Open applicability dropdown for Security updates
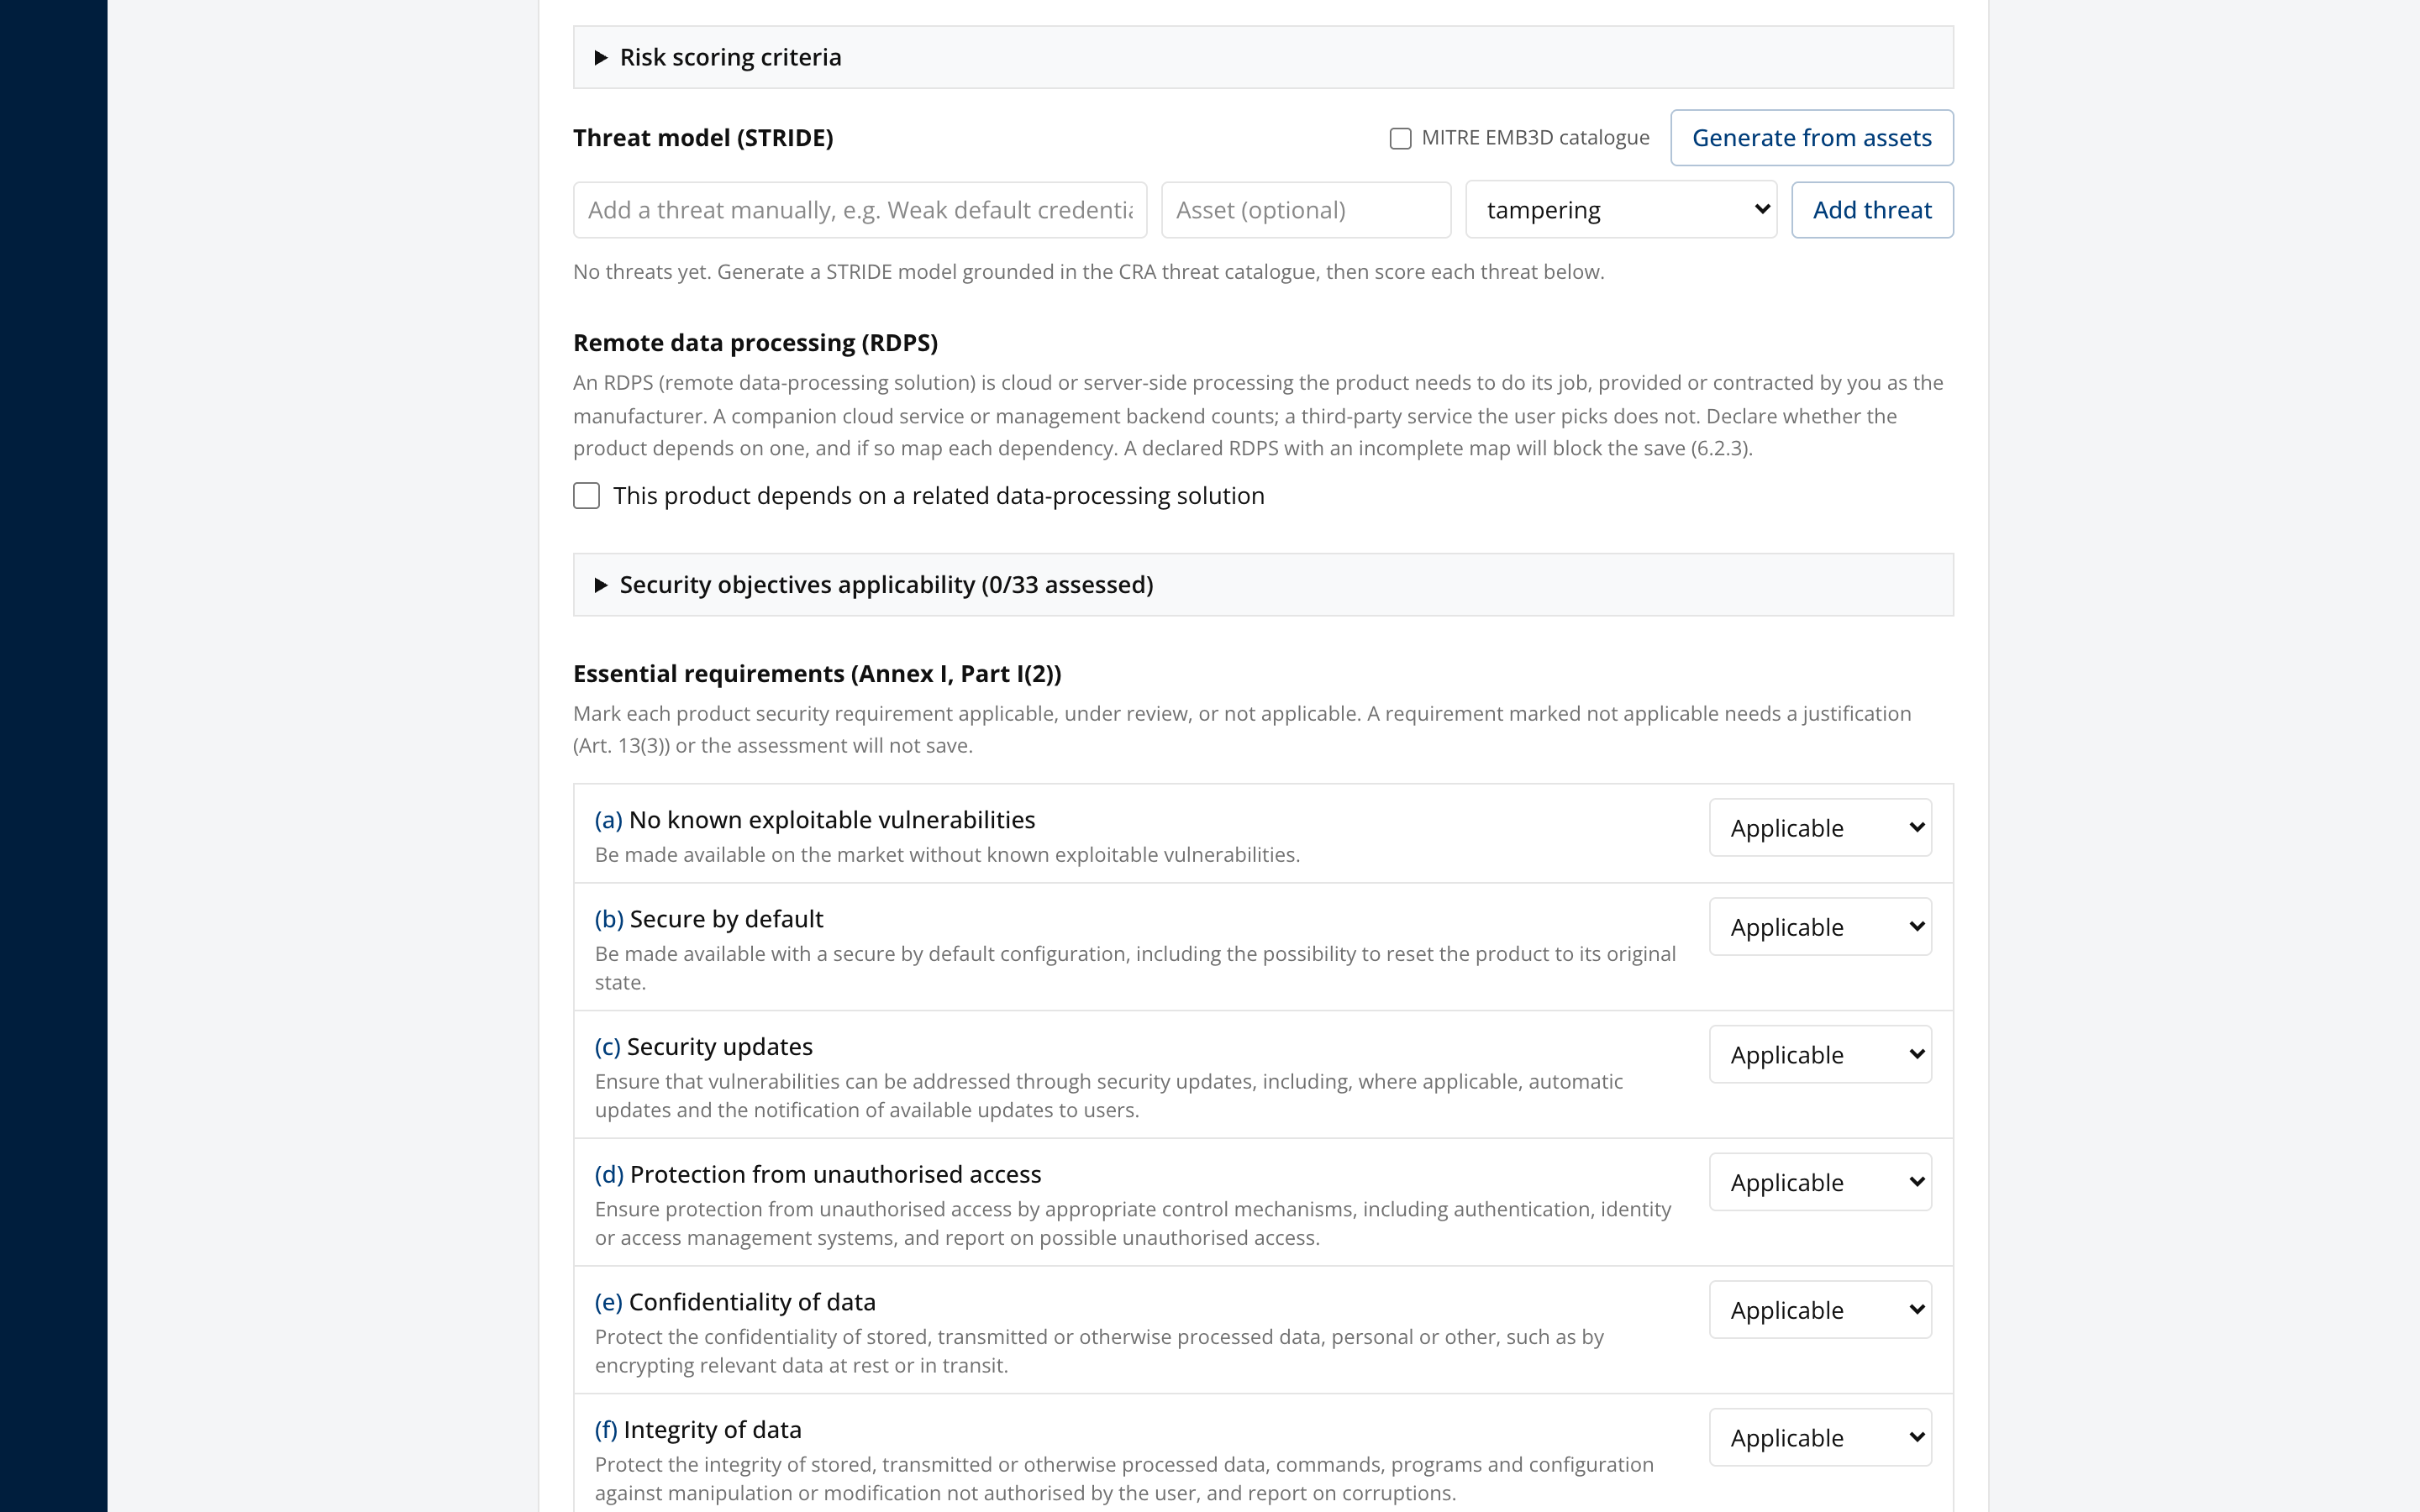 1820,1055
